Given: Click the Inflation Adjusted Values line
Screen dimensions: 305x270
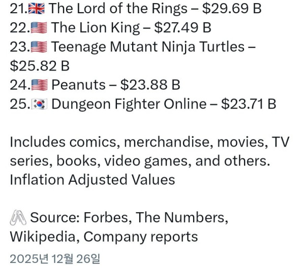Looking at the screenshot, I should 93,180.
